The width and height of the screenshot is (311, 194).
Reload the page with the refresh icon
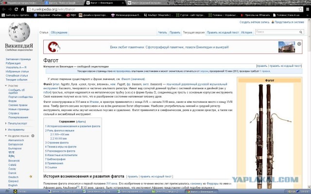[x=16, y=9]
